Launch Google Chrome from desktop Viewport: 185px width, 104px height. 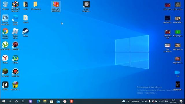pyautogui.click(x=5, y=33)
